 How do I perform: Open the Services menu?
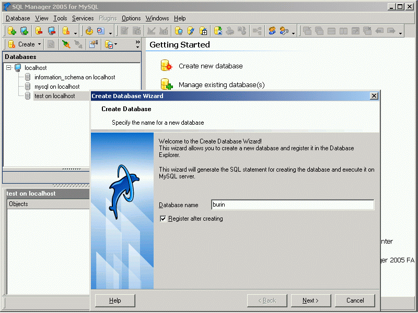coord(83,18)
